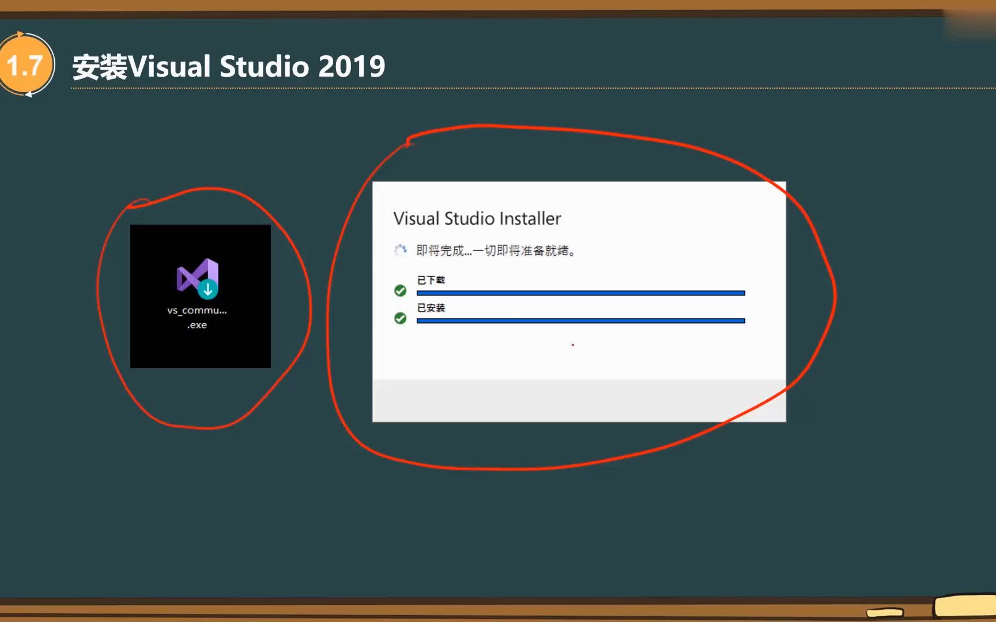Click the spinner icon beside 即将完成 text
This screenshot has height=622, width=996.
point(400,251)
